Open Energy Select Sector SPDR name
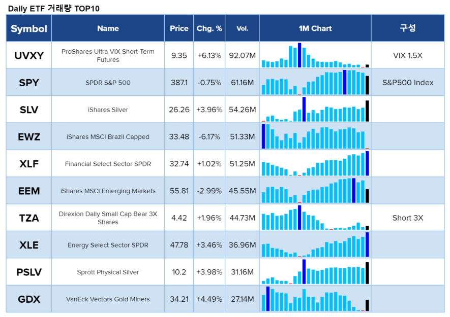The width and height of the screenshot is (450, 317). [108, 245]
